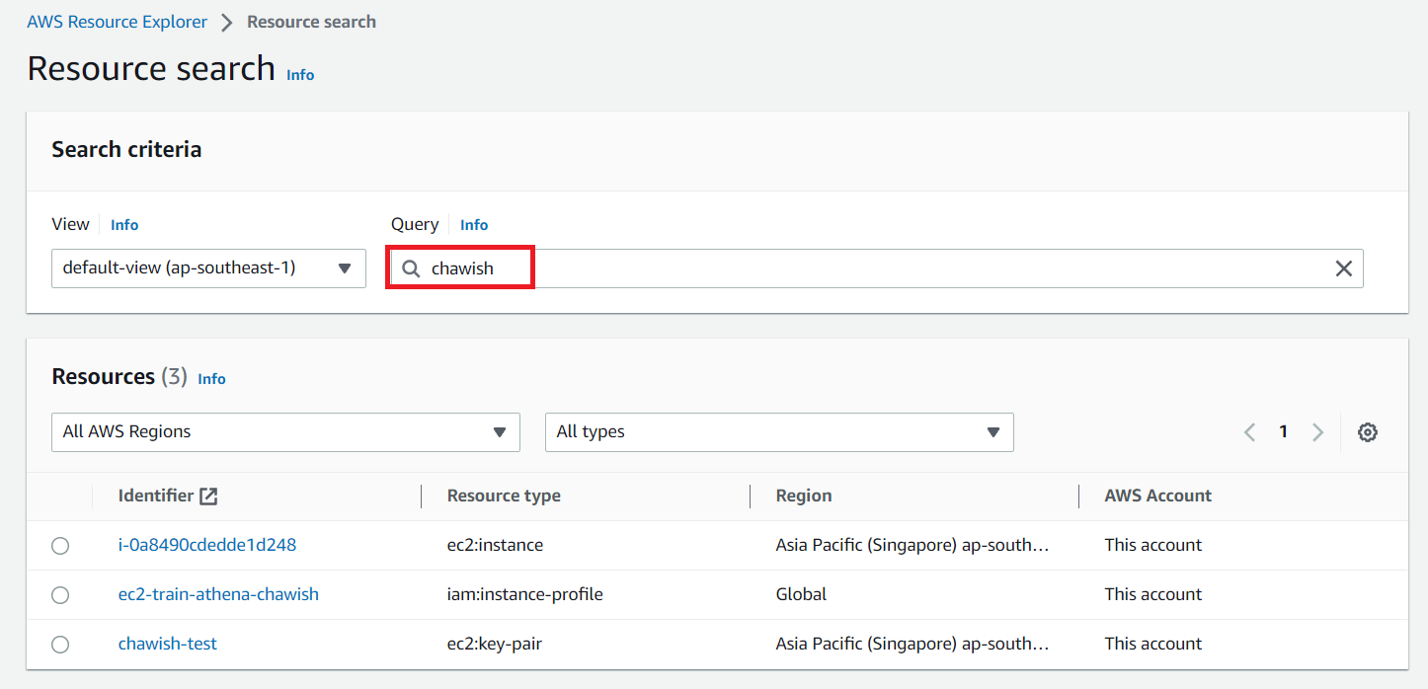Click the Resource search breadcrumb entry
The height and width of the screenshot is (689, 1428).
click(311, 21)
